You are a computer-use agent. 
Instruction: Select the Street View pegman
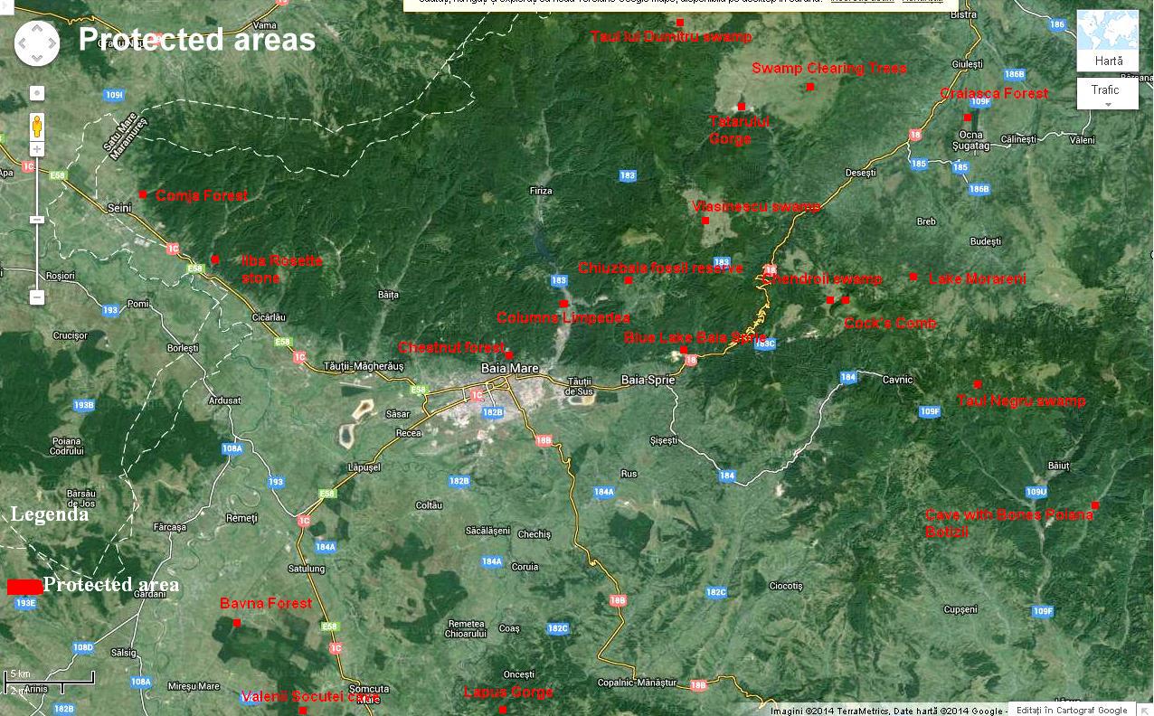(37, 125)
